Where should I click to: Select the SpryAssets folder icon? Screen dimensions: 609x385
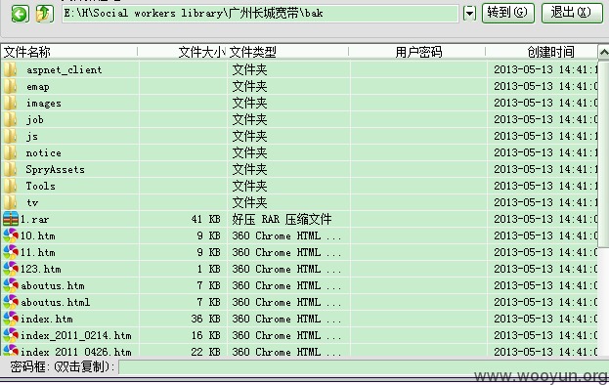pyautogui.click(x=11, y=170)
